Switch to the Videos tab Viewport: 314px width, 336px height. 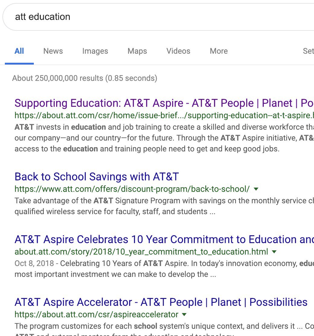(178, 51)
